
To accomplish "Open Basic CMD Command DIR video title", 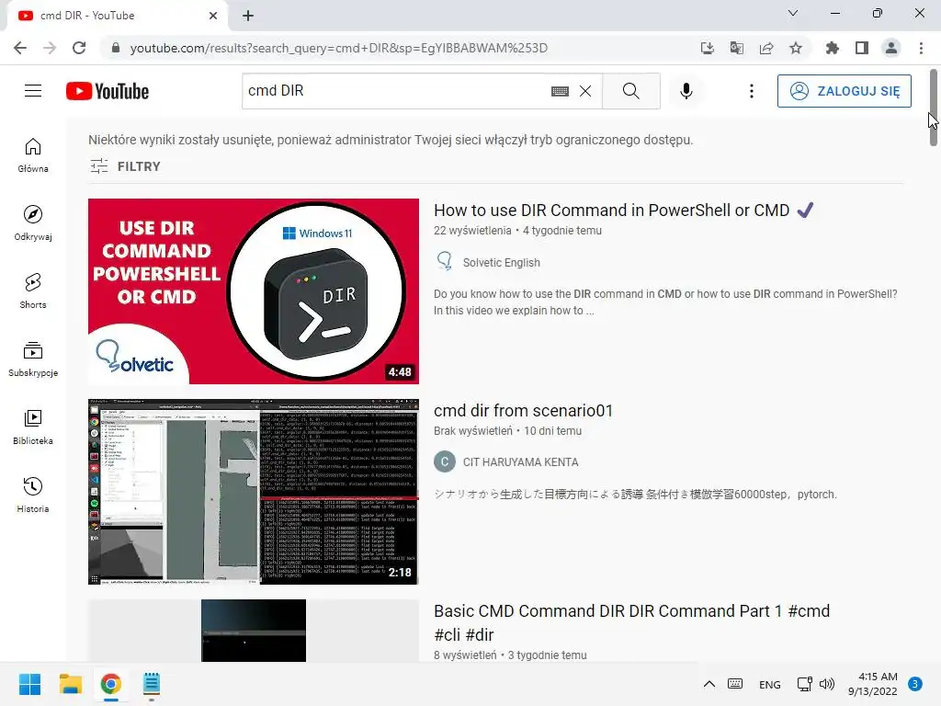I will click(632, 622).
